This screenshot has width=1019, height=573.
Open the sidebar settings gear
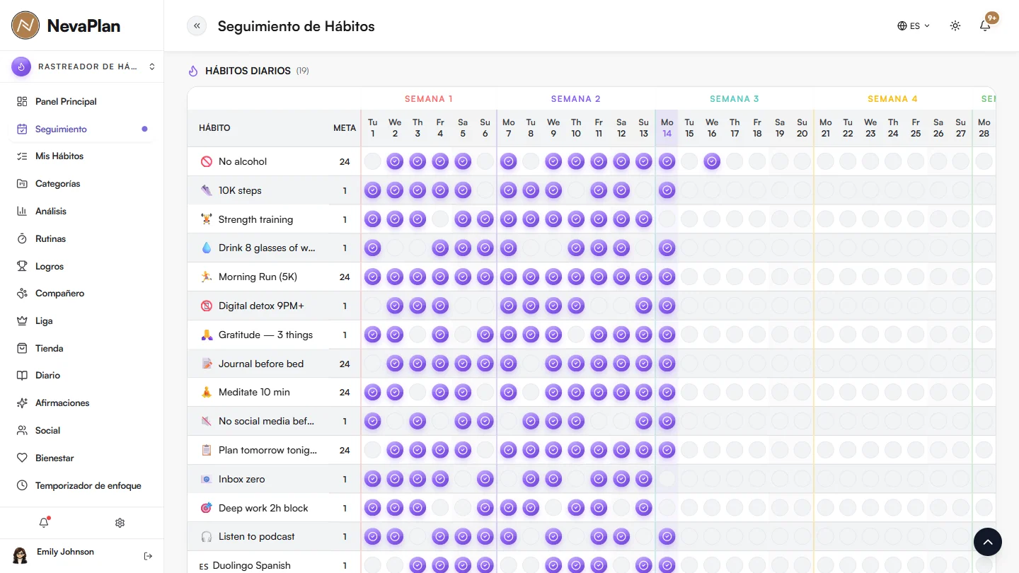[x=120, y=523]
